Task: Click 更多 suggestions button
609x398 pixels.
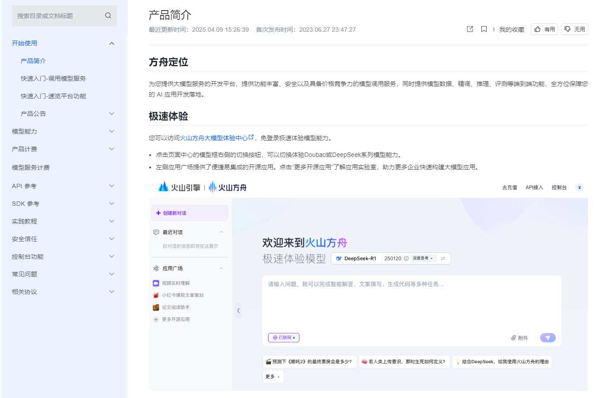Action: [273, 377]
